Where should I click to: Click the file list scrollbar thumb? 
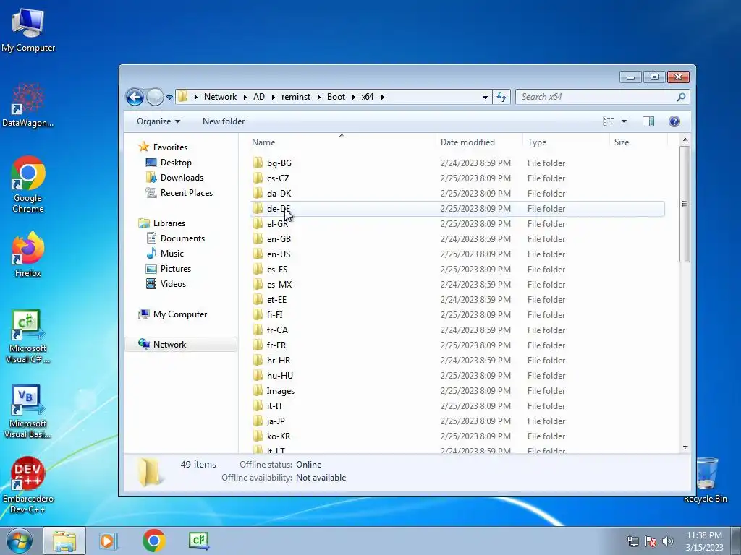pyautogui.click(x=685, y=204)
